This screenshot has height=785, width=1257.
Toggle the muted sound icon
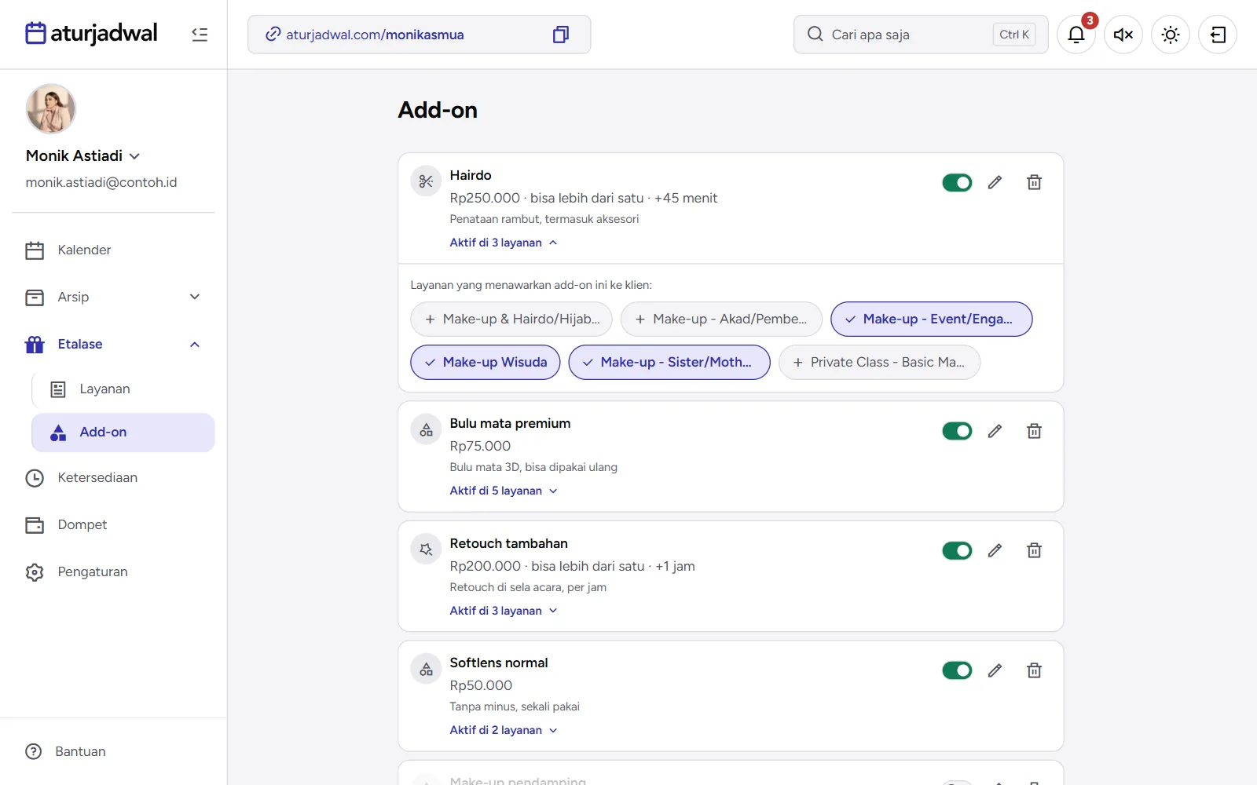click(1123, 35)
